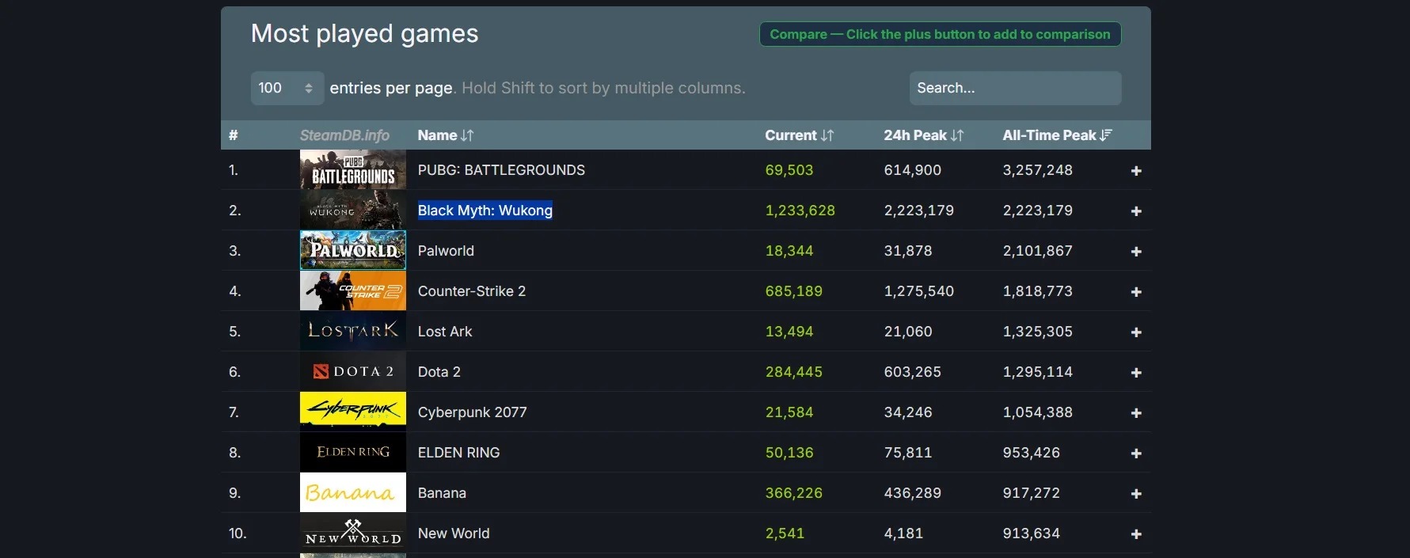1410x558 pixels.
Task: Add Dota 2 to comparison with plus
Action: pyautogui.click(x=1136, y=373)
